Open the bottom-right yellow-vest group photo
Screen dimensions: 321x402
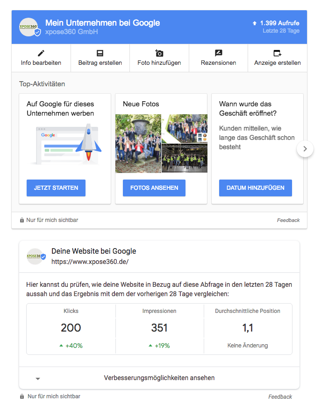(185, 158)
